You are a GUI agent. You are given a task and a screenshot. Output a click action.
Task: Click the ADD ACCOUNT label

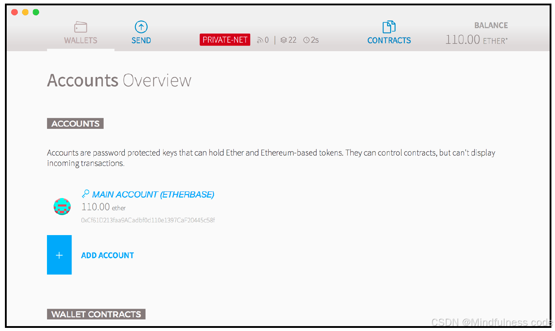pos(107,256)
